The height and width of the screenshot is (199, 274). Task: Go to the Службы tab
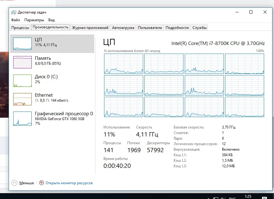(x=199, y=28)
